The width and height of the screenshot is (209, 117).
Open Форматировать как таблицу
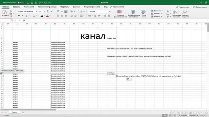click(134, 14)
